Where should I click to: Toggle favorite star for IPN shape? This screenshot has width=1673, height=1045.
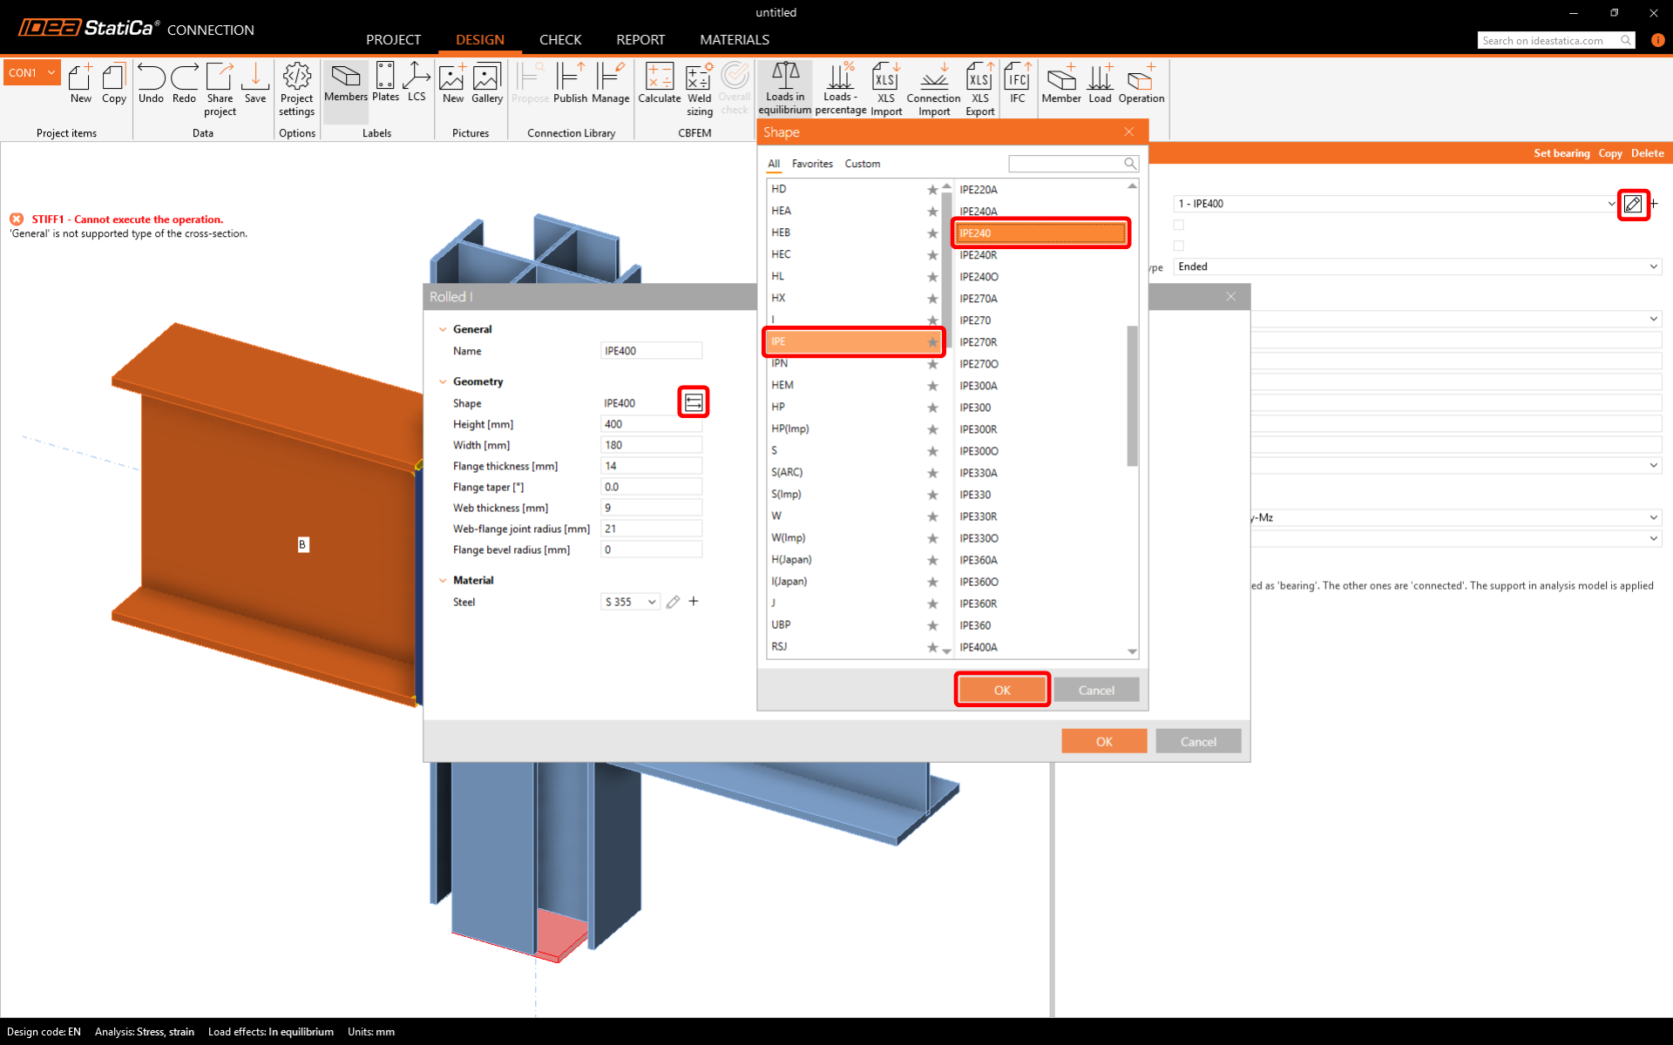pyautogui.click(x=932, y=364)
